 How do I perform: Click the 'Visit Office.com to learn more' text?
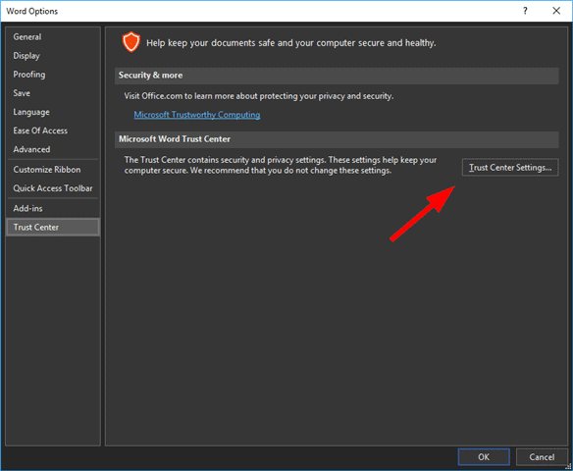259,96
